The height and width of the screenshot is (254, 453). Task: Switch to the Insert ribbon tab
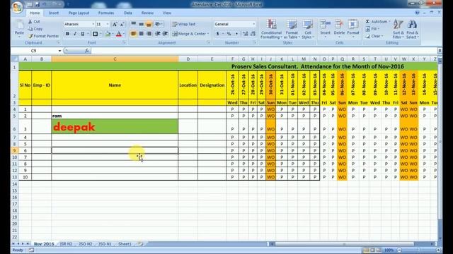[x=54, y=13]
